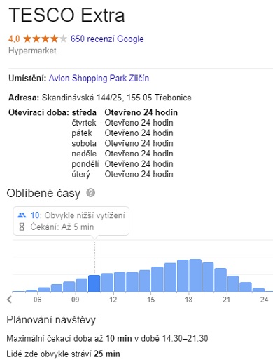Viewport: 273px width, 362px height.
Task: Click the 4,0 rating number
Action: click(14, 39)
